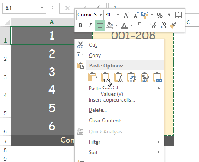This screenshot has height=162, width=199.
Task: Click the Font Color A icon
Action: pos(124,25)
